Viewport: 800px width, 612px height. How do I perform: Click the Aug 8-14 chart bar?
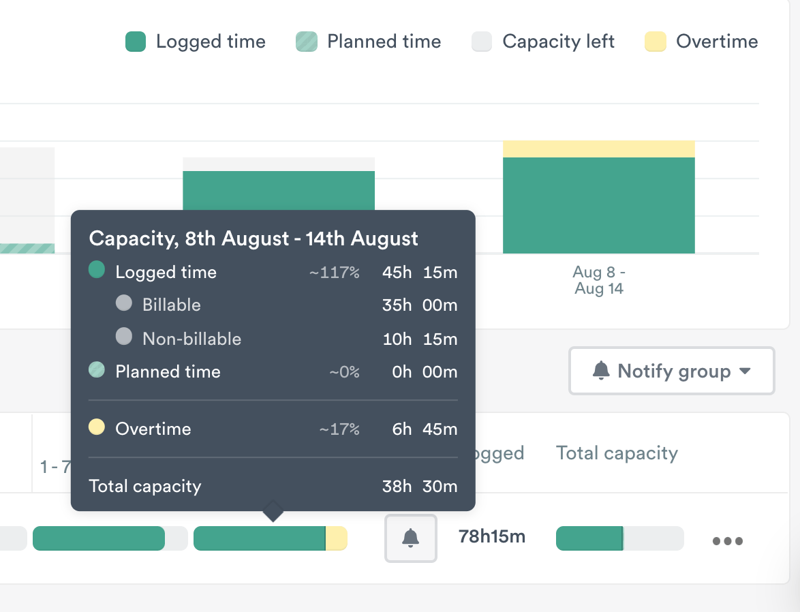point(598,204)
